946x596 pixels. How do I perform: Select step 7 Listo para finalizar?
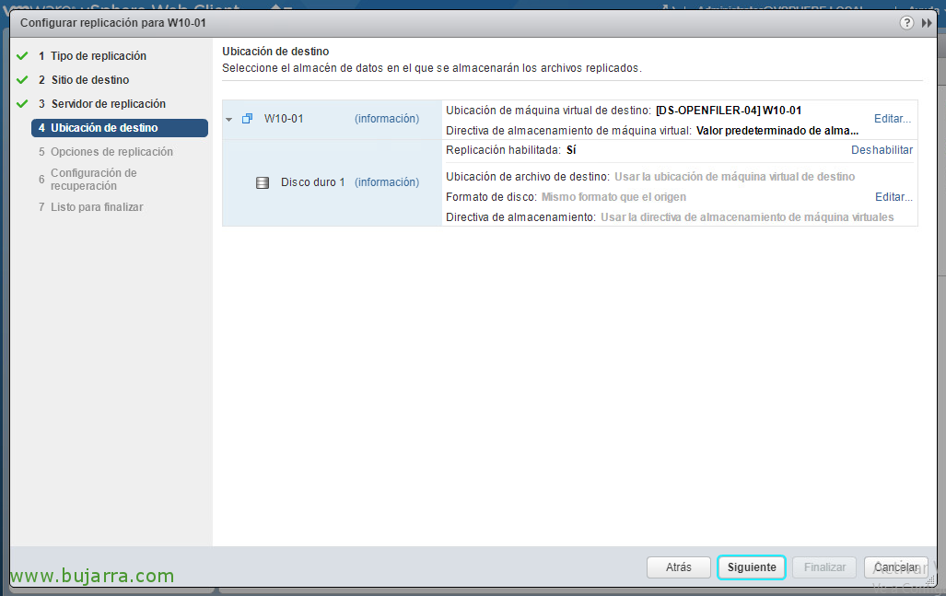coord(97,207)
